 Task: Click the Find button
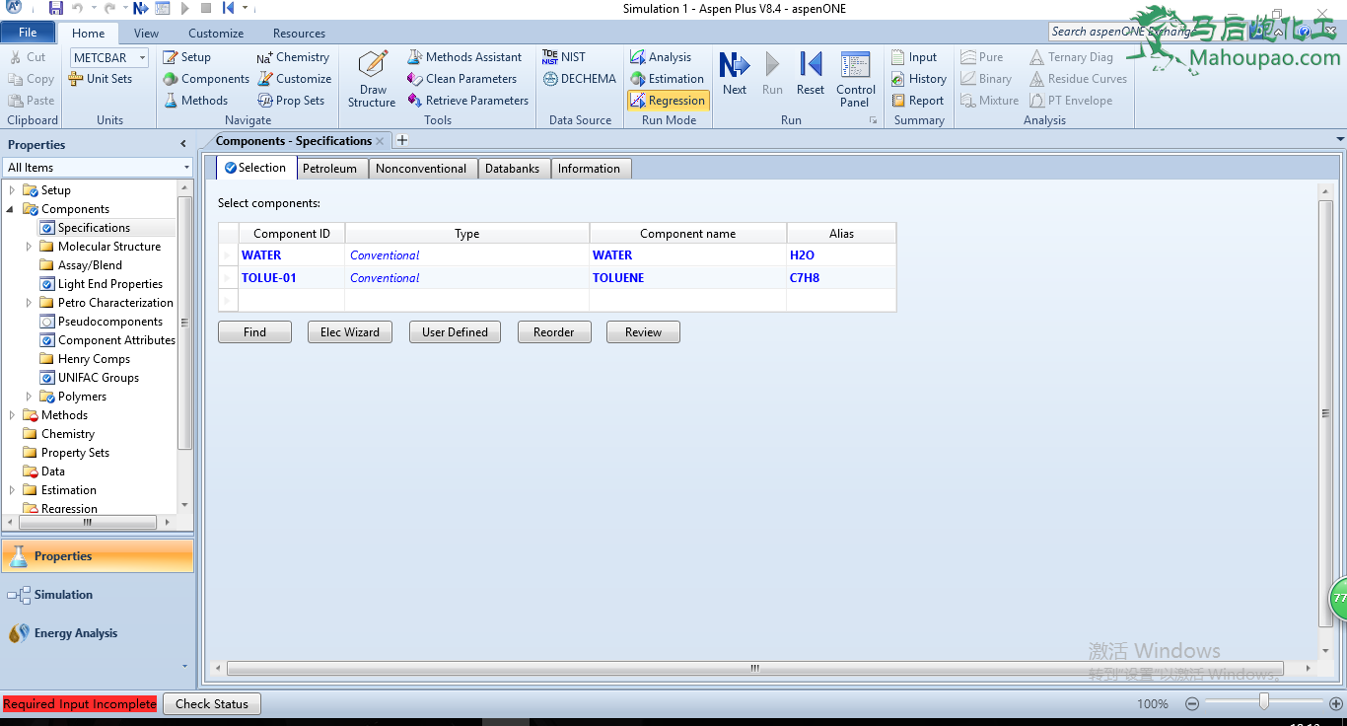[x=254, y=332]
